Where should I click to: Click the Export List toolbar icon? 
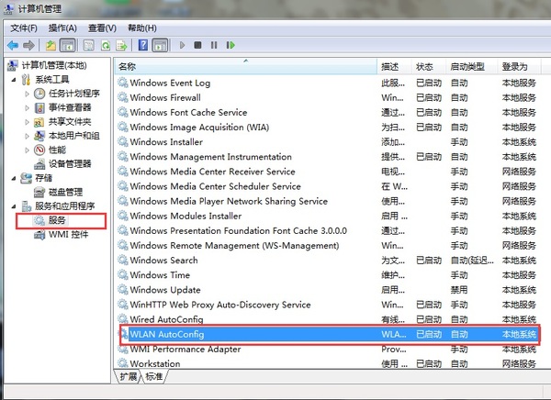click(x=124, y=44)
